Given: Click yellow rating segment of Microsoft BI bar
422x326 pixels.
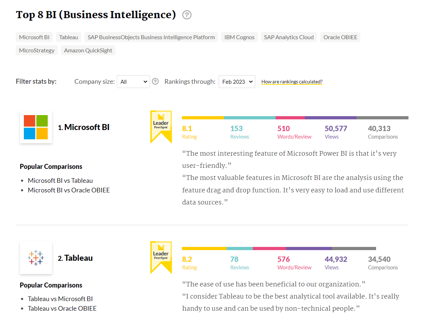Looking at the screenshot, I should pos(203,118).
